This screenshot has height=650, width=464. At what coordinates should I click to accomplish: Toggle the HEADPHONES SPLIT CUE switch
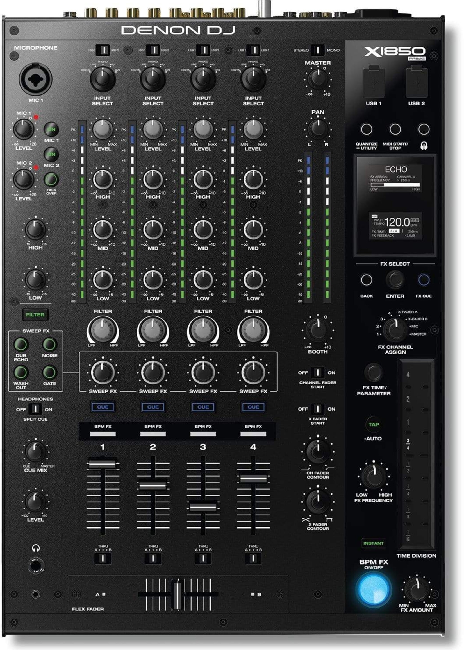tap(35, 409)
